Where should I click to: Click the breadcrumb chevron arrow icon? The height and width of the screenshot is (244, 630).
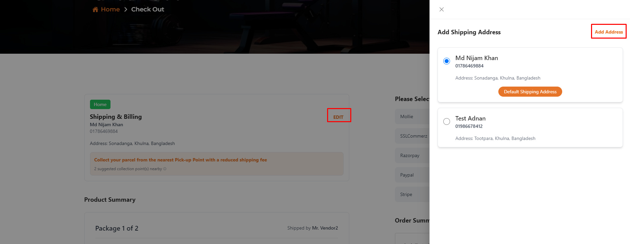coord(126,9)
